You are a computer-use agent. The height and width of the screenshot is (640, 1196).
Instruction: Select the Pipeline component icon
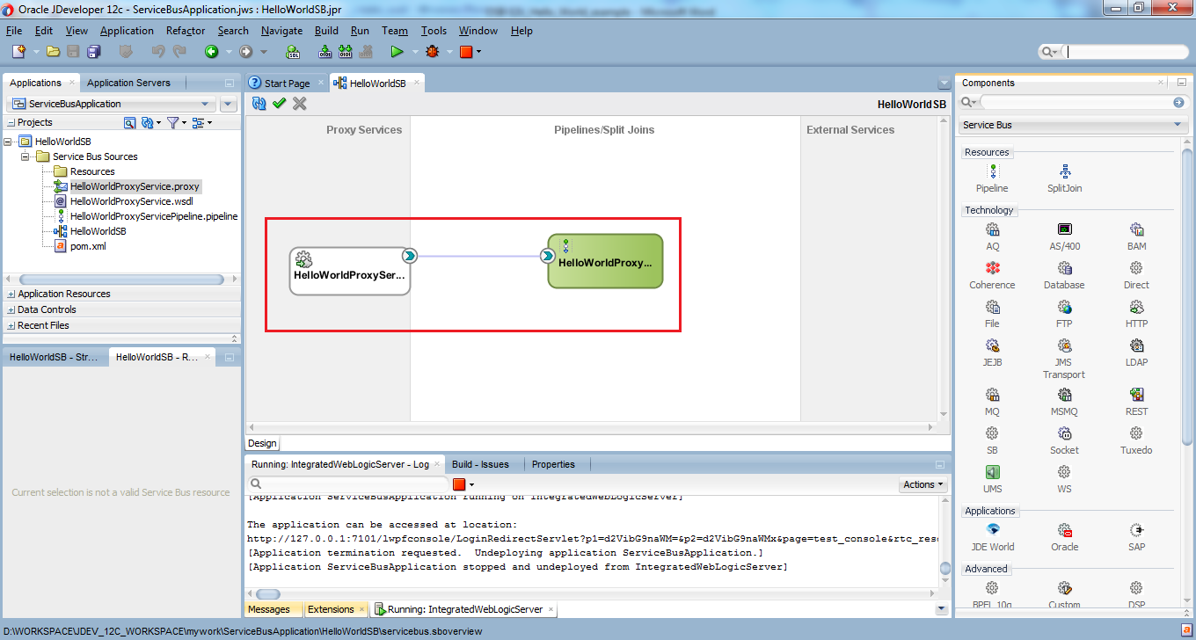(x=992, y=171)
